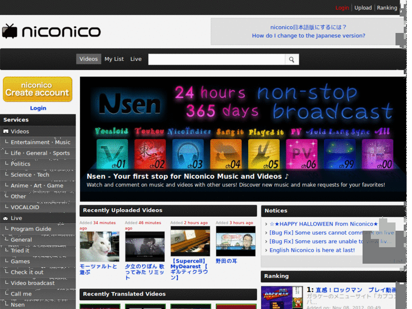This screenshot has width=412, height=309.
Task: Open Upload in the top bar
Action: [363, 8]
